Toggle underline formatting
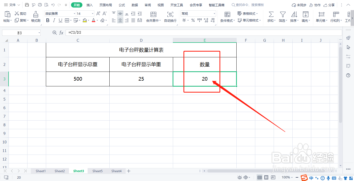Screen dimensions: 354x181 tap(60, 20)
